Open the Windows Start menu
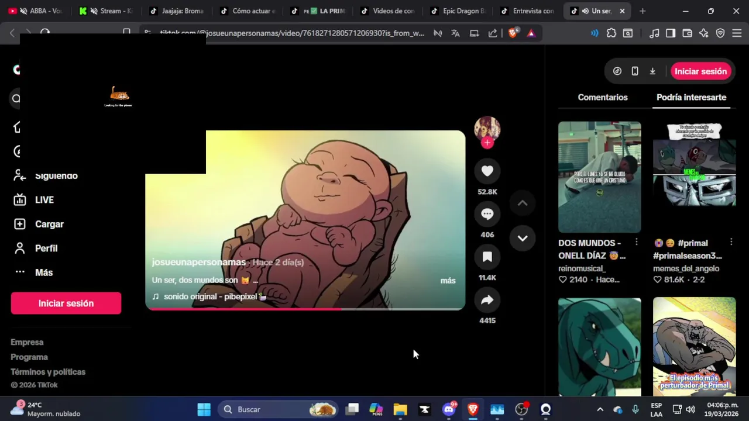Image resolution: width=749 pixels, height=421 pixels. pos(204,409)
